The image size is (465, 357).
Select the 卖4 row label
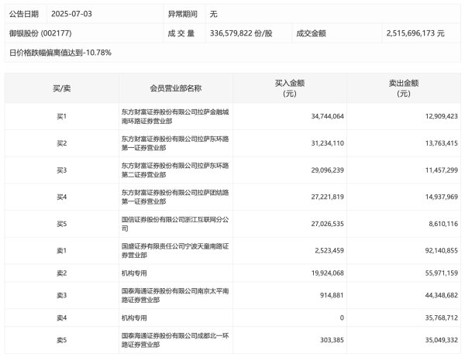point(62,318)
